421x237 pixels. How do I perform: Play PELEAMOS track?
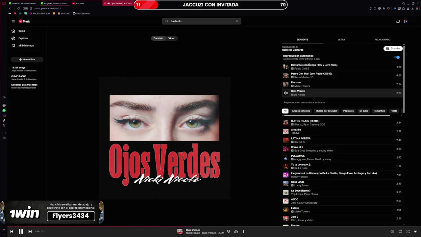click(x=342, y=158)
